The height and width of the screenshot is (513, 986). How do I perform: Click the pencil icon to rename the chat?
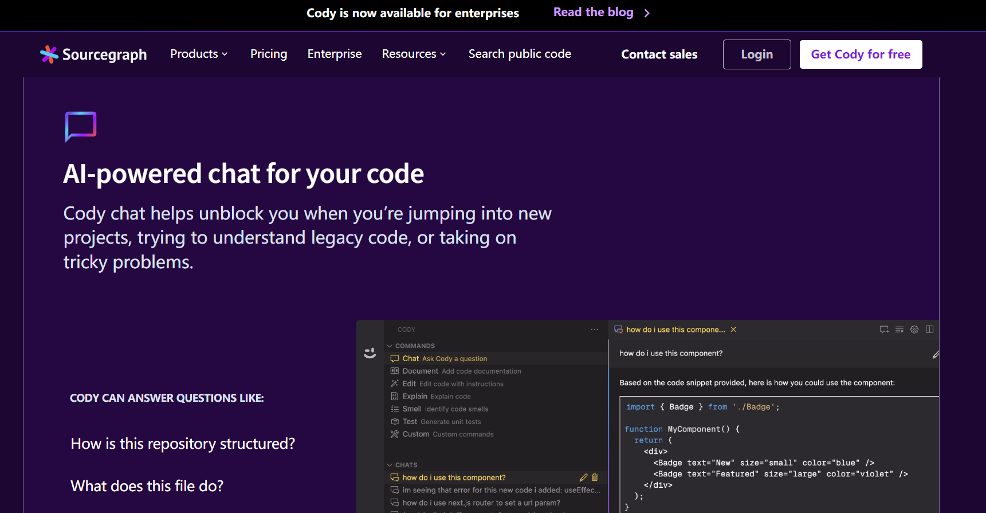click(583, 477)
